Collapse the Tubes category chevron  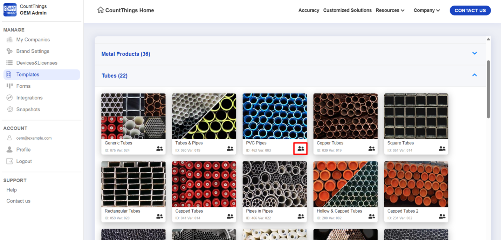coord(474,75)
